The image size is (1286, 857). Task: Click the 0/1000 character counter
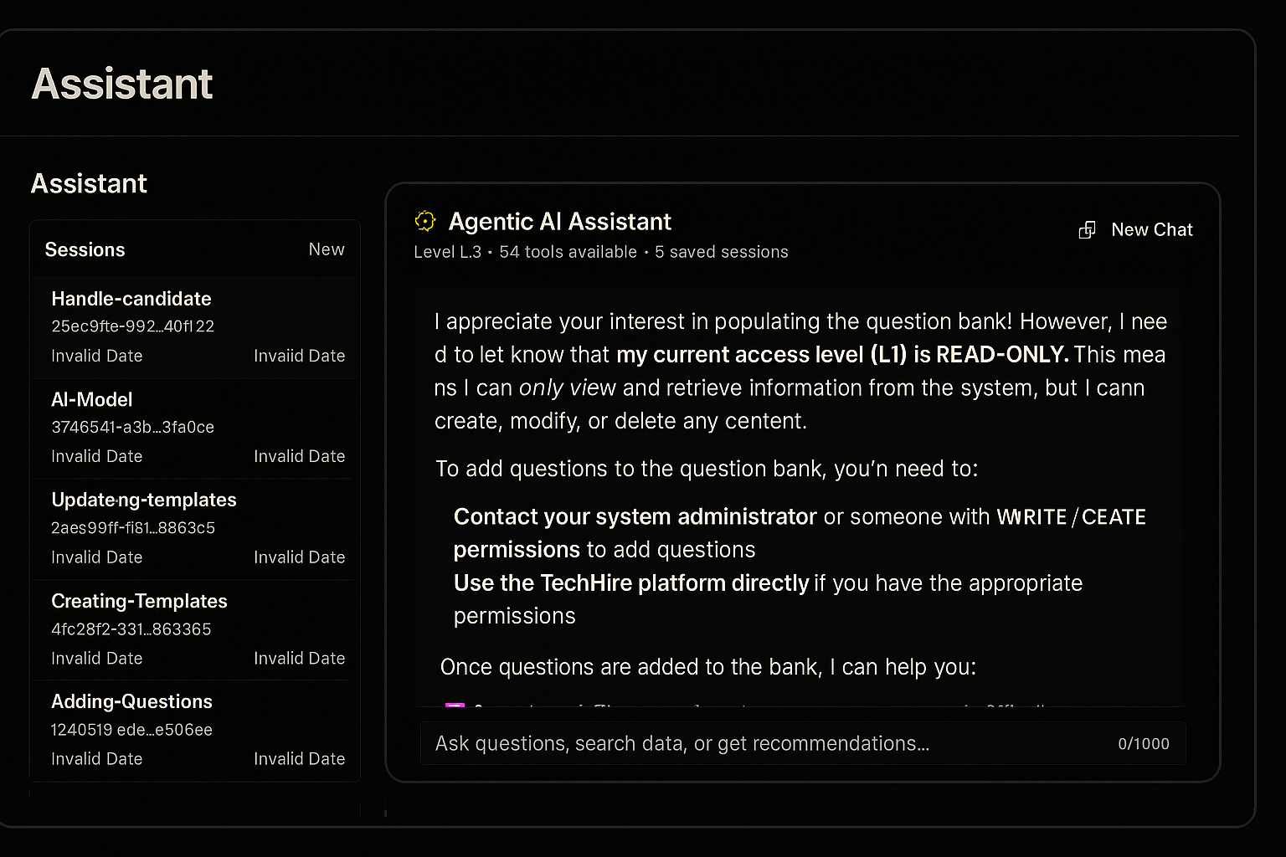(x=1143, y=744)
